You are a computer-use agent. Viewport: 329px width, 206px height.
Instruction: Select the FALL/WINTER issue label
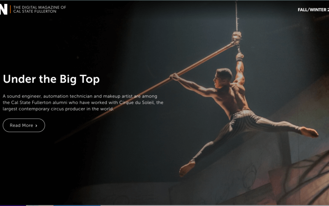pyautogui.click(x=313, y=9)
